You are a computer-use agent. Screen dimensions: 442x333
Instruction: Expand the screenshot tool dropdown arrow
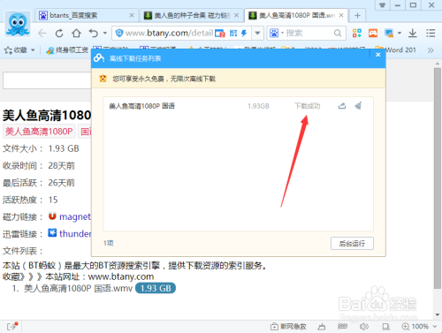pyautogui.click(x=400, y=33)
